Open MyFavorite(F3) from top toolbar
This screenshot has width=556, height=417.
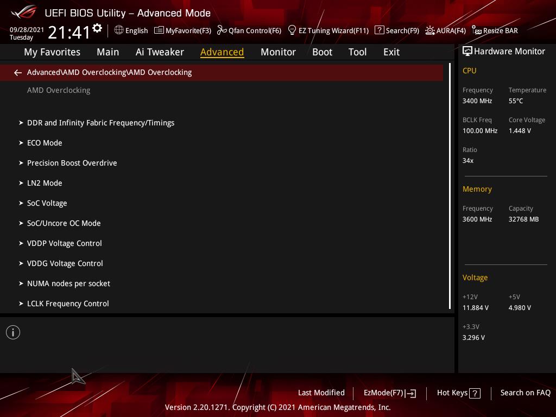point(182,30)
